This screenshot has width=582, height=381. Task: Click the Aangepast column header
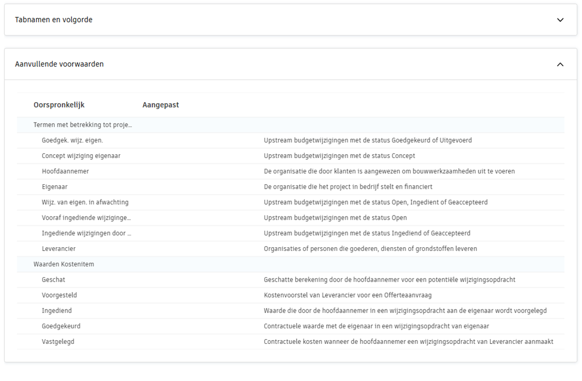tap(161, 105)
